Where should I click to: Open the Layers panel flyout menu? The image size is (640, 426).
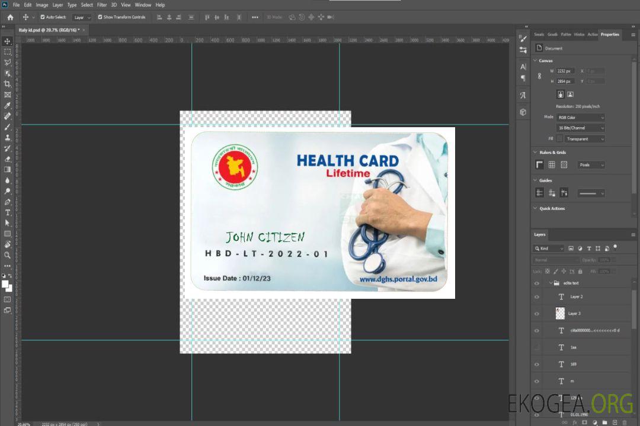(x=633, y=235)
